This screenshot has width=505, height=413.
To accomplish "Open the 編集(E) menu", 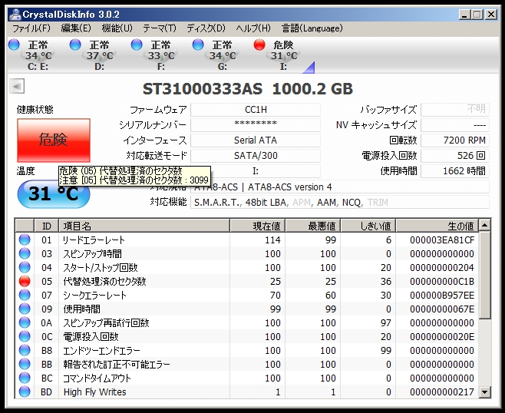I will pyautogui.click(x=76, y=28).
